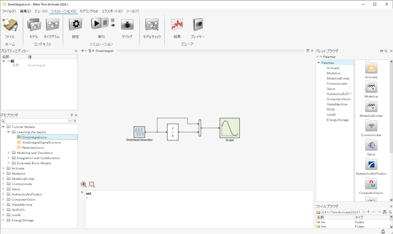Screen dimensions: 393x234
Task: Click the デバッグ (Debug) bug icon
Action: pyautogui.click(x=127, y=25)
